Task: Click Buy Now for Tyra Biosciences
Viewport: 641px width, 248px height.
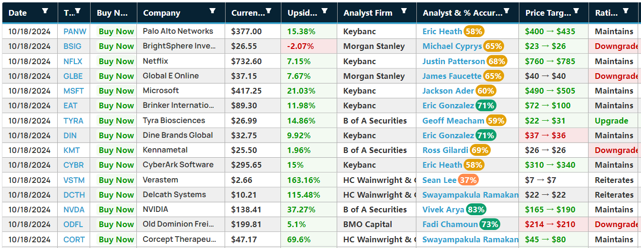Action: pos(116,121)
